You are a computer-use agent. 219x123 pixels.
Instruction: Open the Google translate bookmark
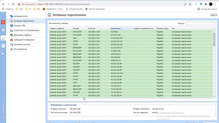click(x=74, y=9)
